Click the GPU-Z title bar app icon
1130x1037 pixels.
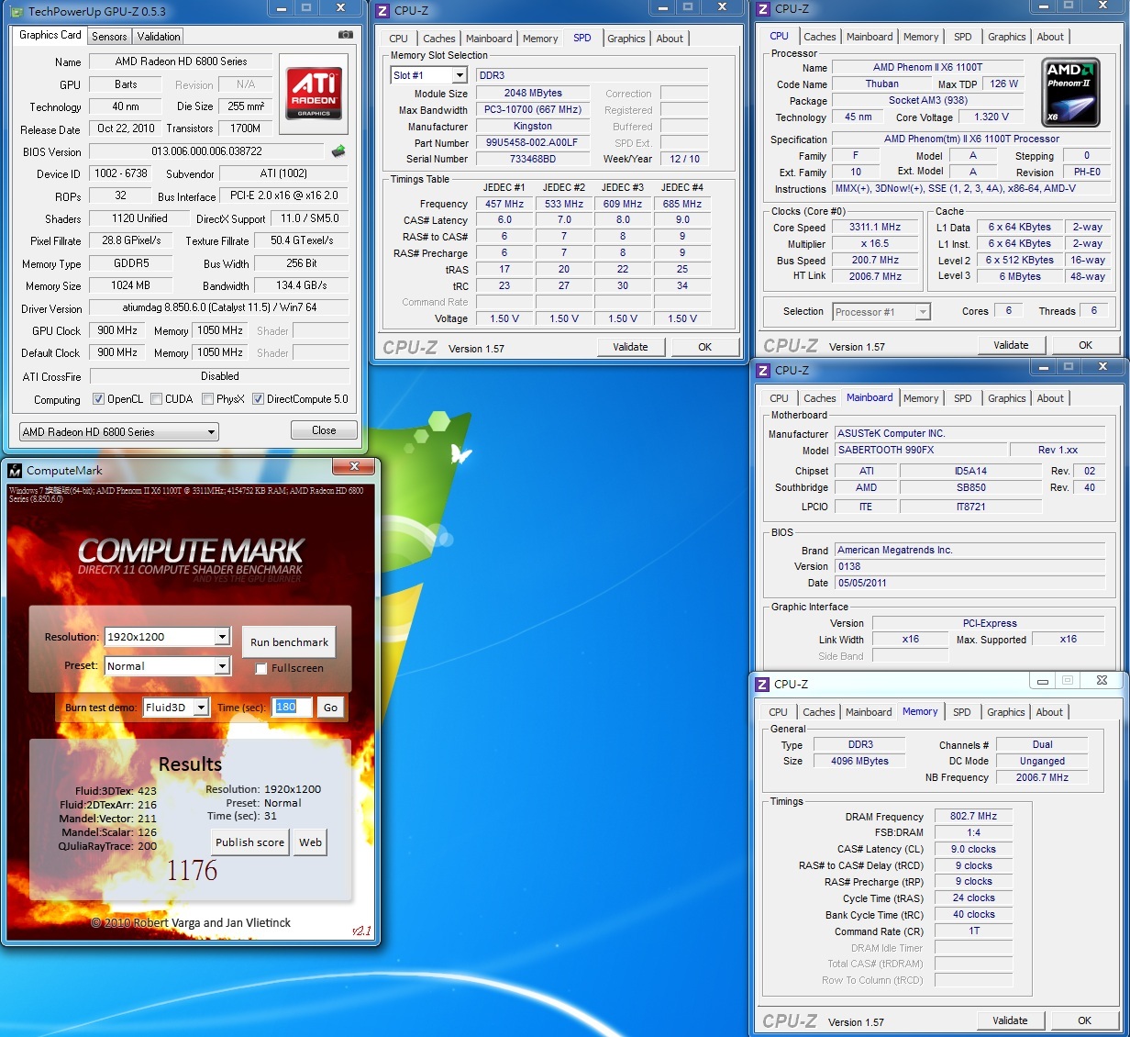[17, 11]
